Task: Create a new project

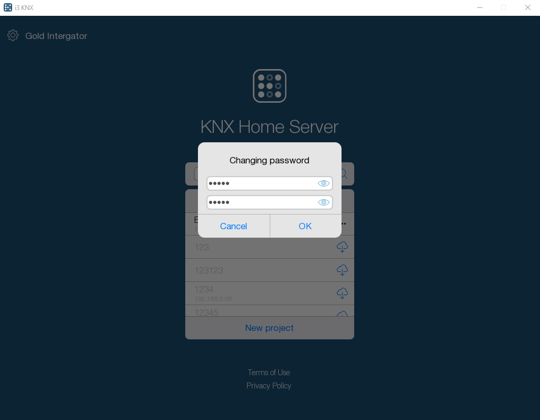Action: click(x=269, y=327)
